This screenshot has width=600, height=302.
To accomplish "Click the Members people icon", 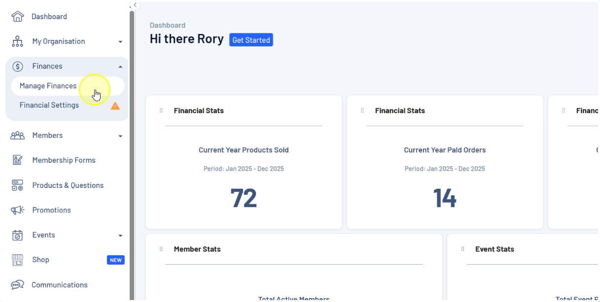I will pos(17,135).
